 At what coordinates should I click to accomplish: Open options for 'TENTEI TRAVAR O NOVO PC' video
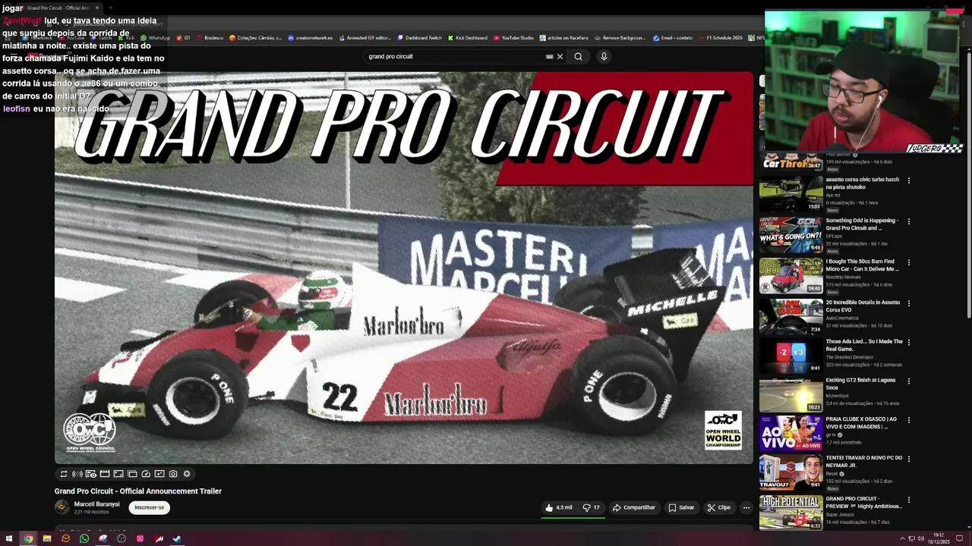[909, 459]
